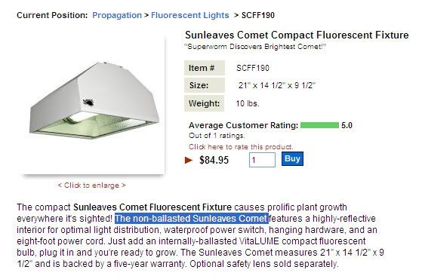
Task: Click the orange arrow beside the price
Action: [189, 160]
